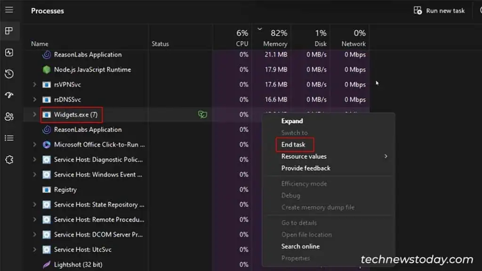The image size is (482, 271).
Task: Select Processes in the sidebar
Action: (9, 31)
